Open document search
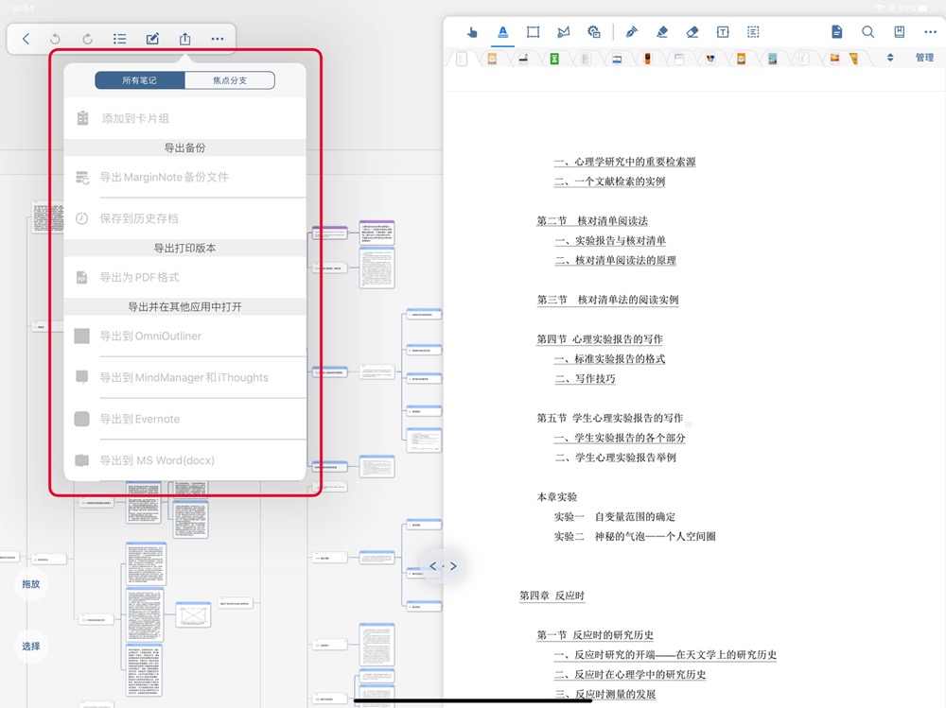This screenshot has width=946, height=708. pos(867,31)
